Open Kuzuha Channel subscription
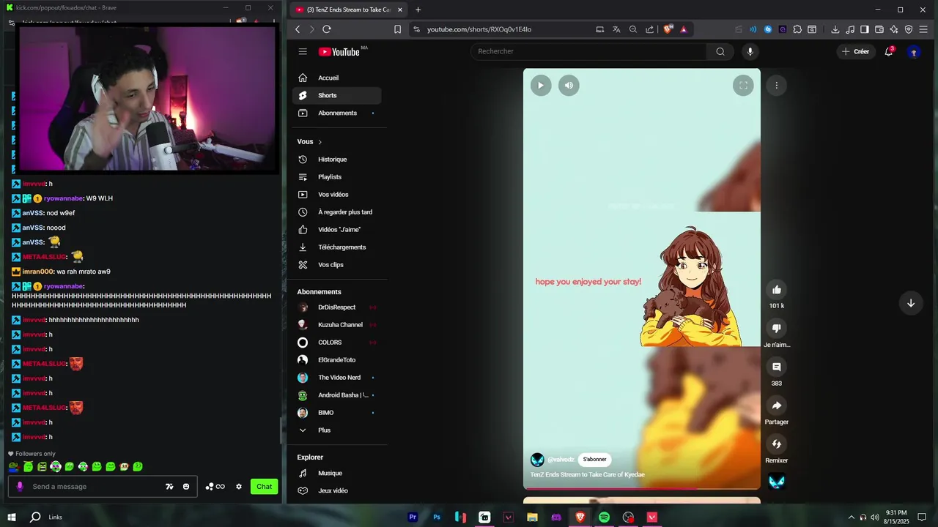The width and height of the screenshot is (938, 527). (336, 325)
